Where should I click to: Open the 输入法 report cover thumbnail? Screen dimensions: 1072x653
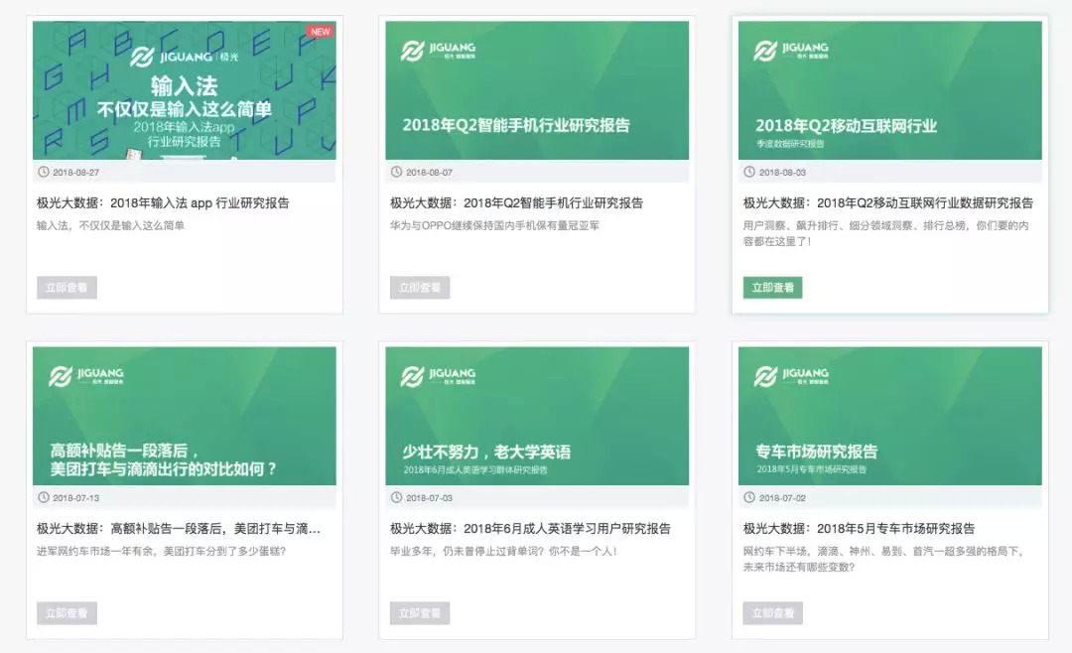185,90
